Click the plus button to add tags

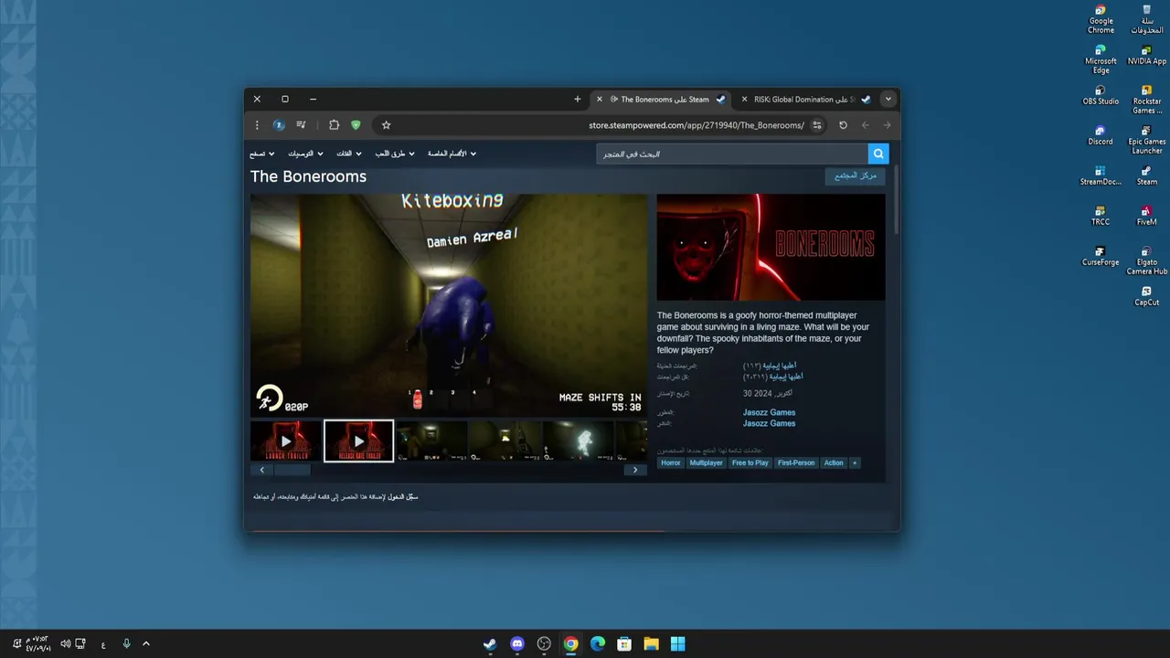click(855, 463)
